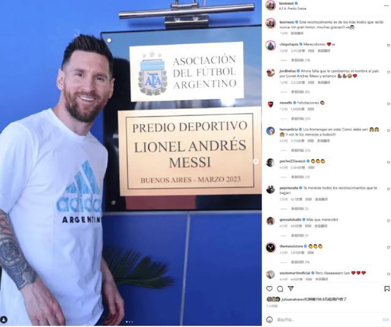Like the post with the heart icon

(269, 288)
